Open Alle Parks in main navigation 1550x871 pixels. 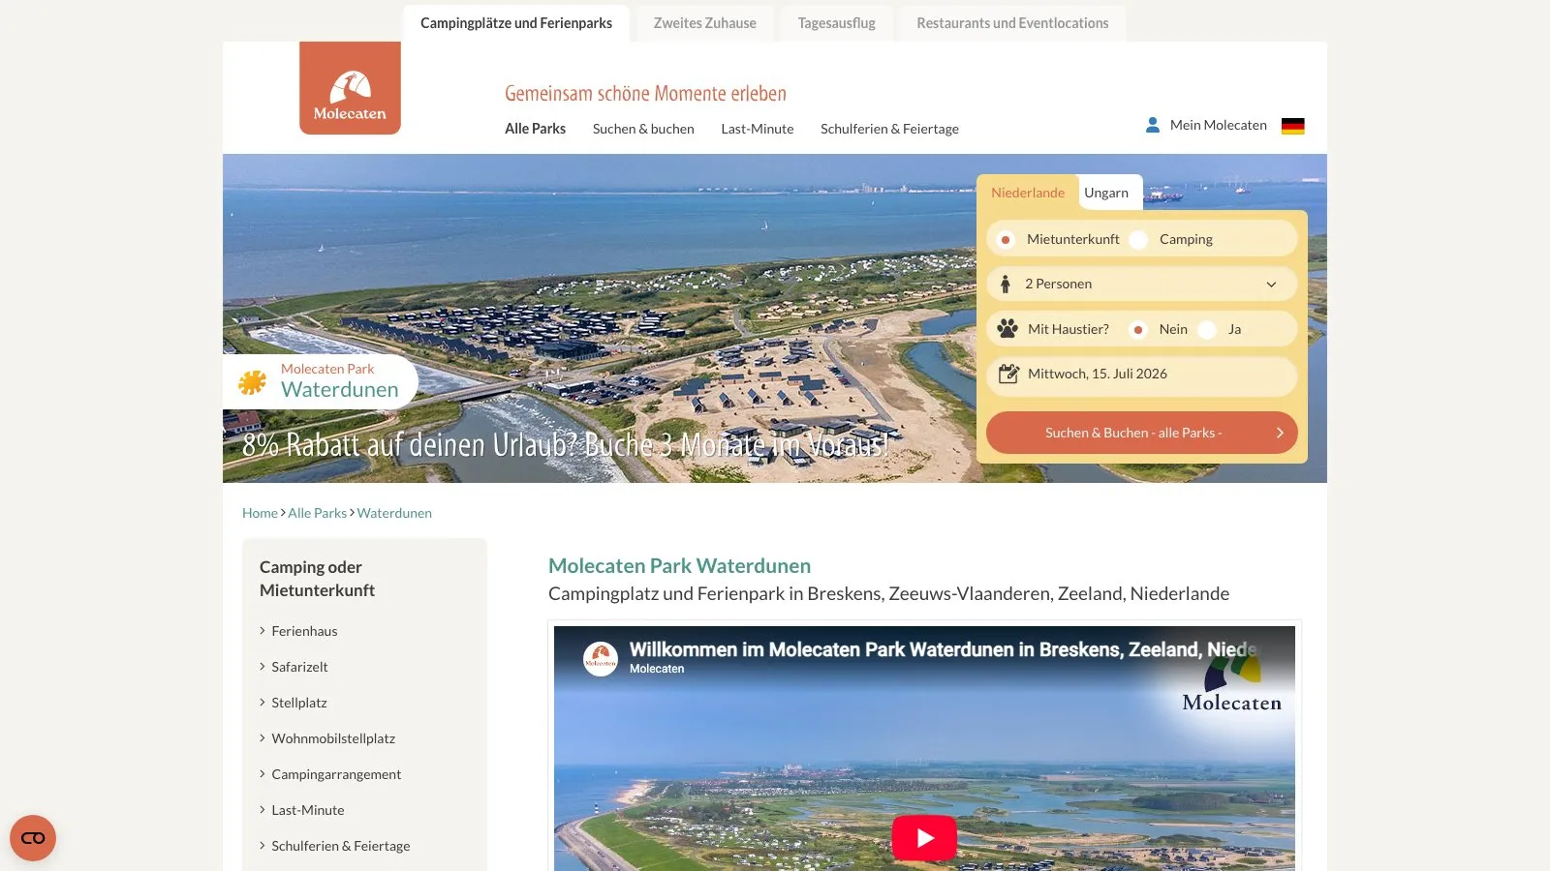[535, 129]
